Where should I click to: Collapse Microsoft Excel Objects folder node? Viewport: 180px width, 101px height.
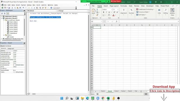click(4, 20)
